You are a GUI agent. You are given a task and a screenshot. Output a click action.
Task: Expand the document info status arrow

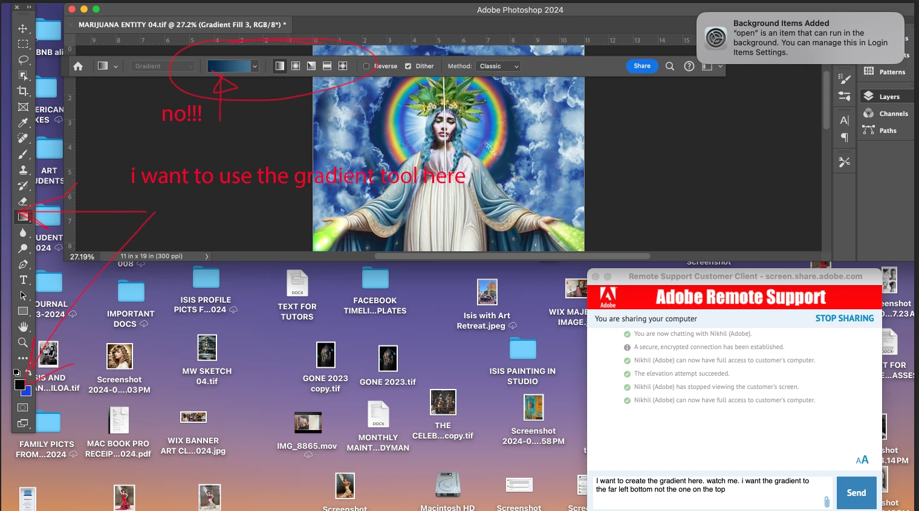point(207,257)
